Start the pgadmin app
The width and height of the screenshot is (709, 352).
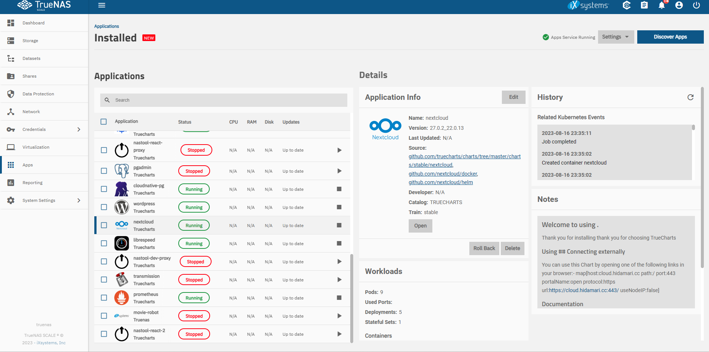pyautogui.click(x=339, y=171)
